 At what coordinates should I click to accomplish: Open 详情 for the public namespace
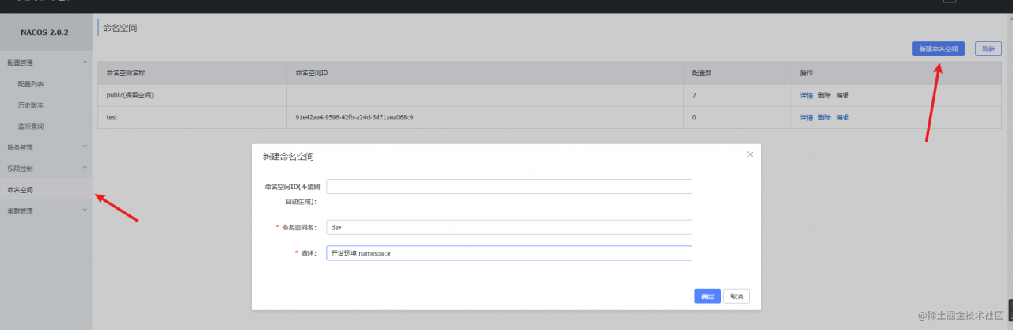[806, 95]
